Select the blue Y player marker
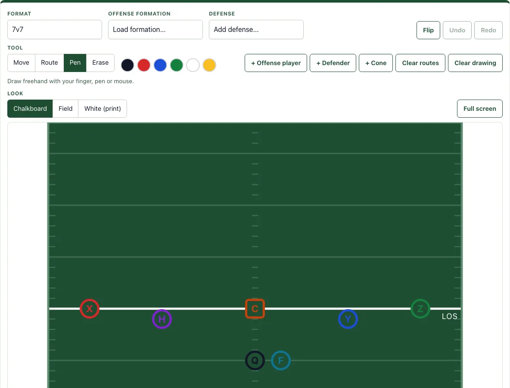 click(x=348, y=319)
